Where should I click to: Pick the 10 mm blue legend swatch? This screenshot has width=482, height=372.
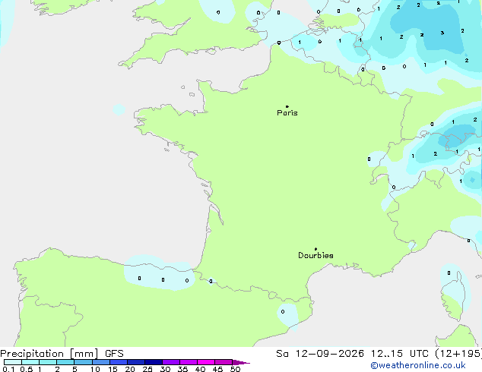click(x=101, y=362)
